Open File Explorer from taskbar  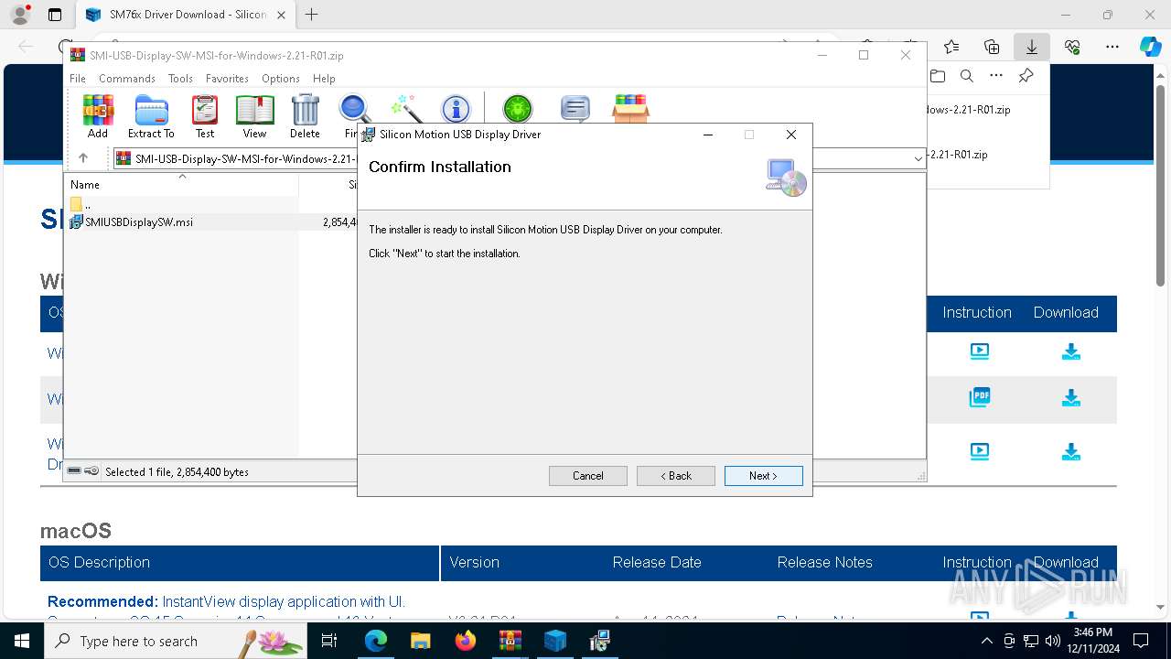420,641
